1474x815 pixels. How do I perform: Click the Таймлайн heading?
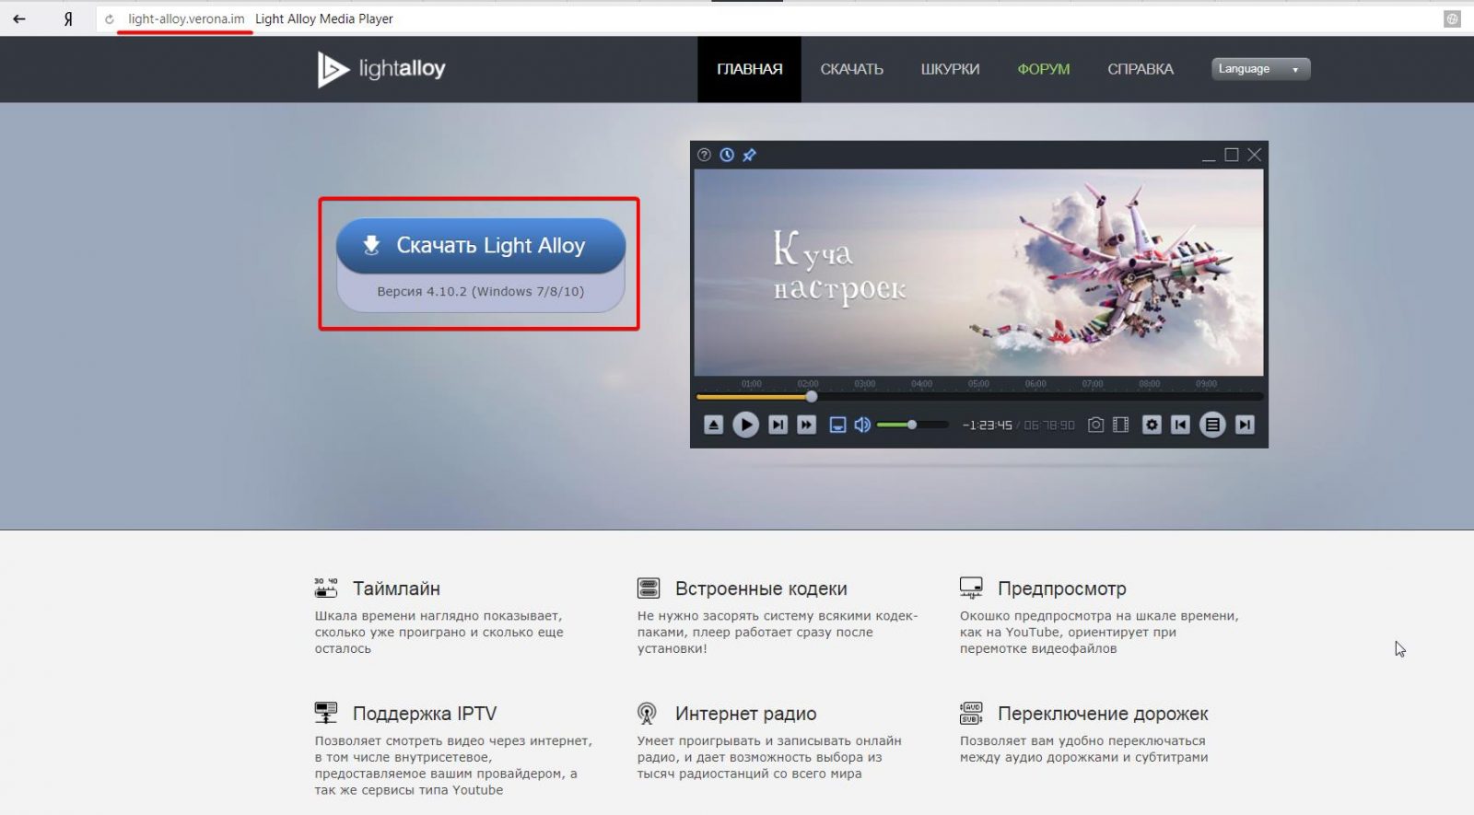pyautogui.click(x=396, y=588)
